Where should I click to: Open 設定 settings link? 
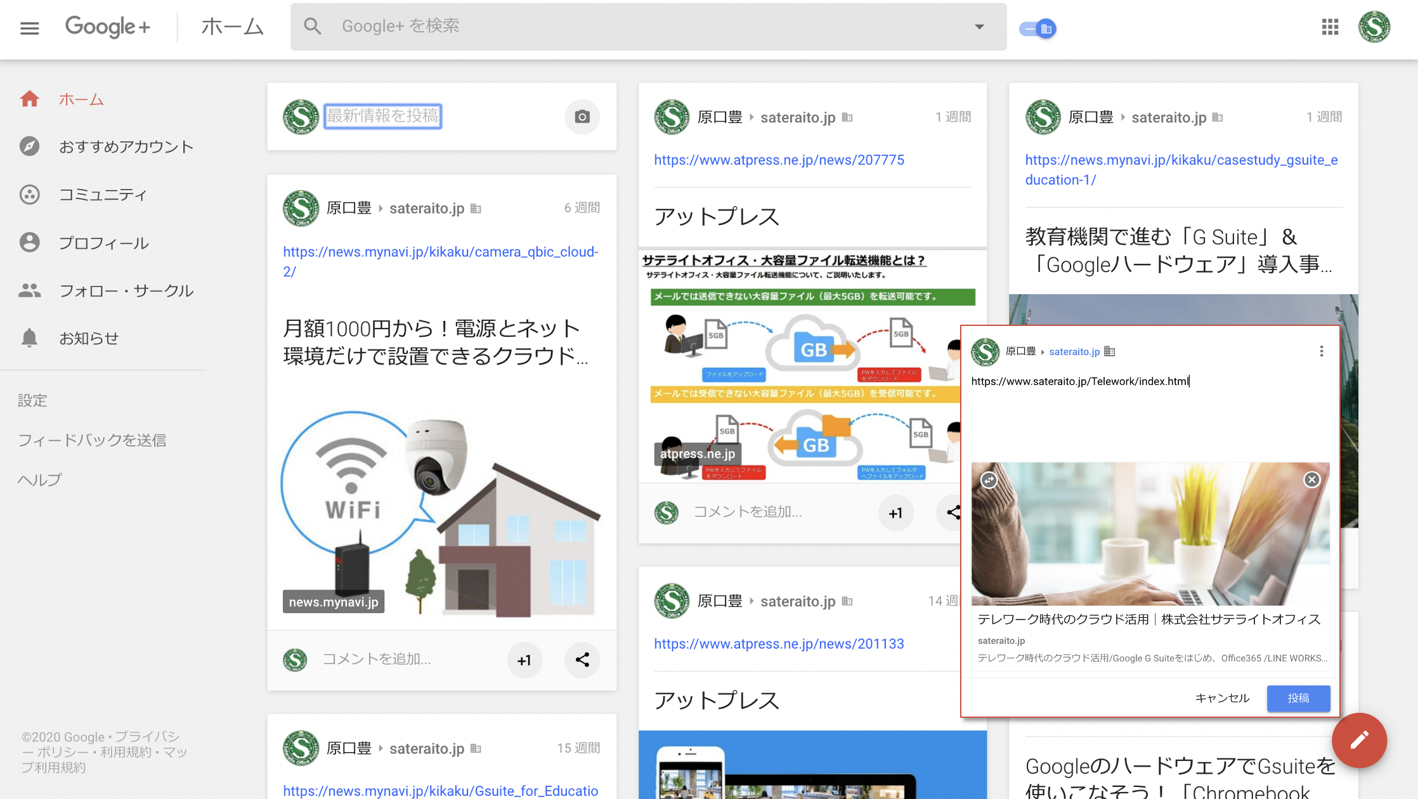point(32,400)
